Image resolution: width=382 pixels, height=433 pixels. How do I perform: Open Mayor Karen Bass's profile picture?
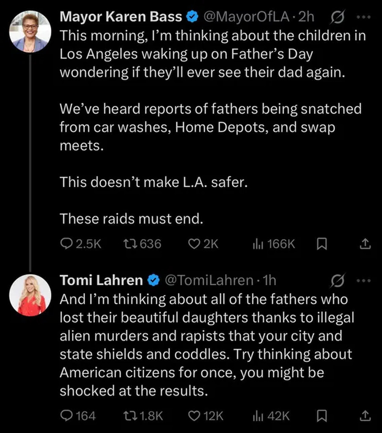(30, 31)
